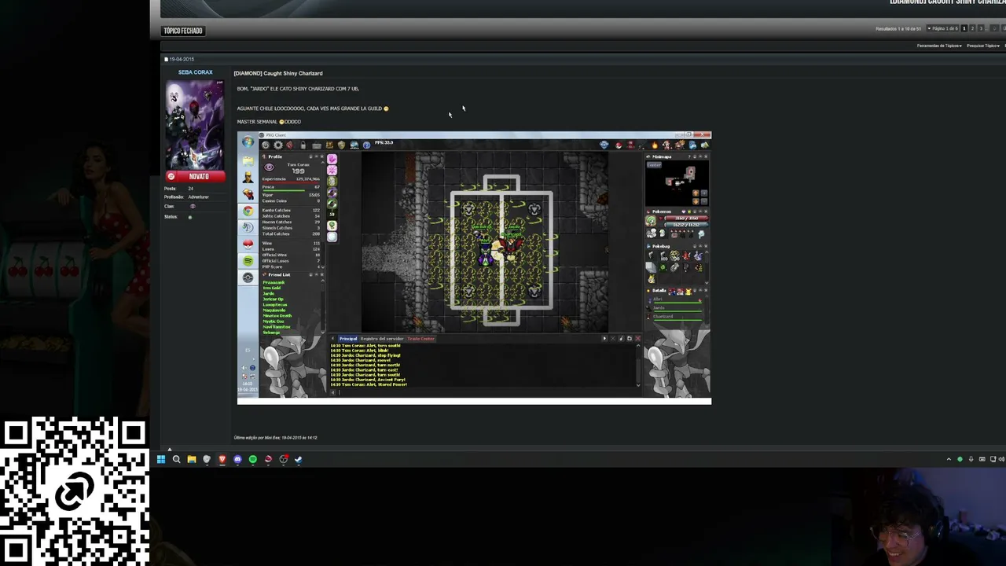
Task: Switch to Brave browser in the taskbar
Action: [222, 459]
